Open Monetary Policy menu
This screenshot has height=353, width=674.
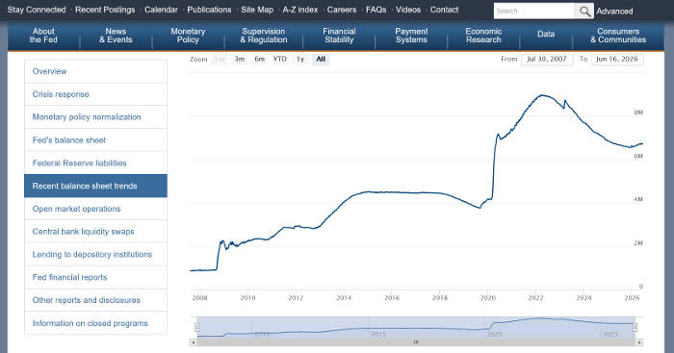[x=188, y=36]
